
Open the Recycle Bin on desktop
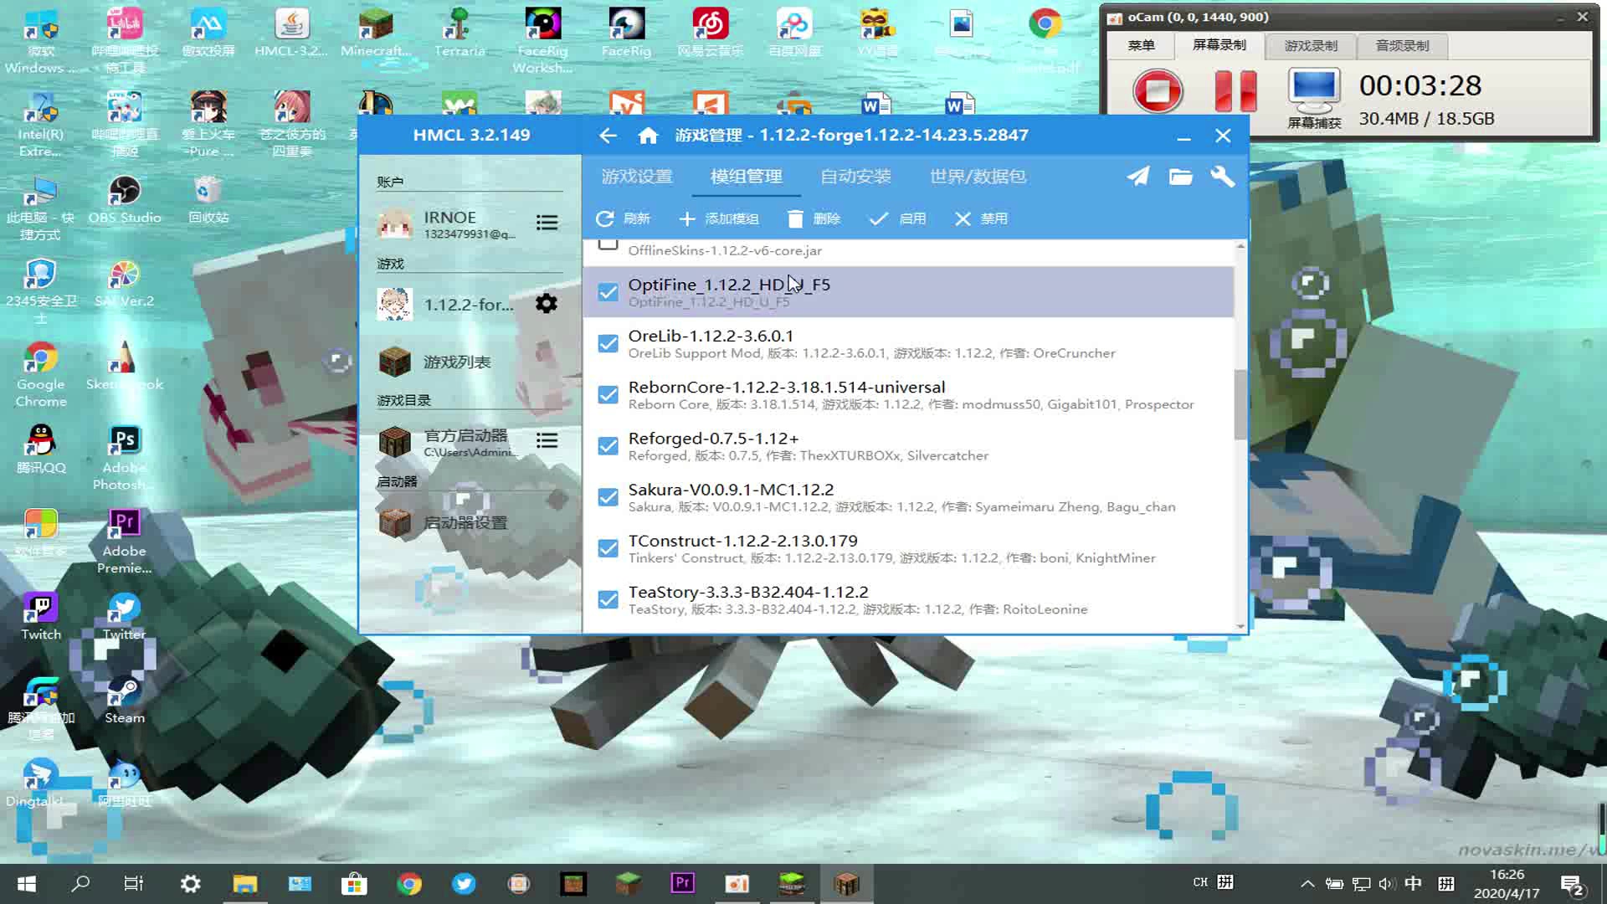(208, 201)
